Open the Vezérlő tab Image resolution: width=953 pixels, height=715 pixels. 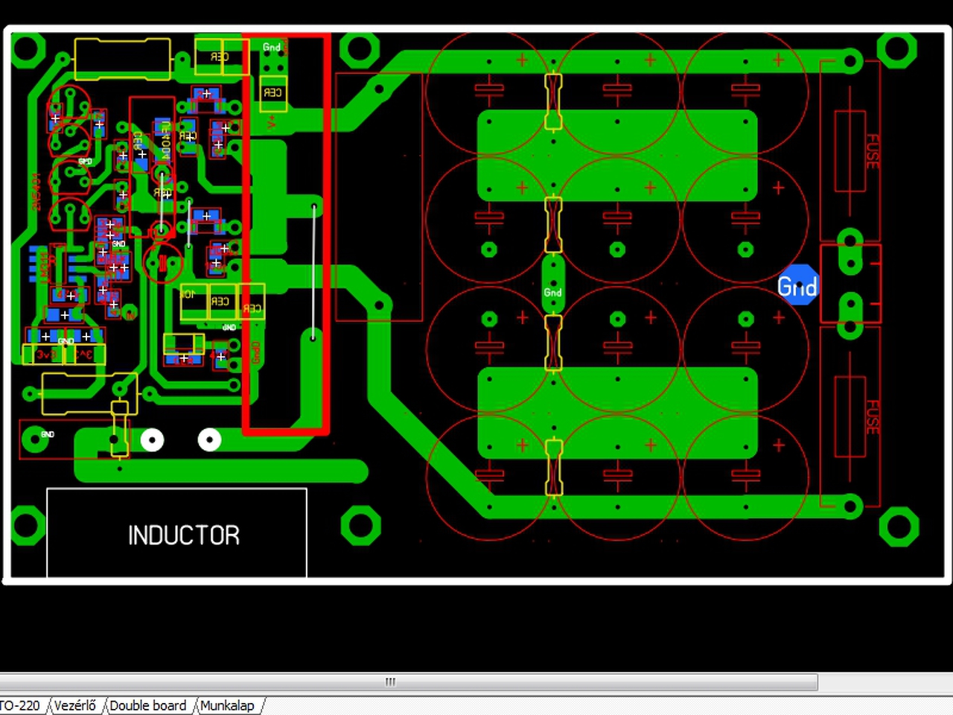point(75,705)
